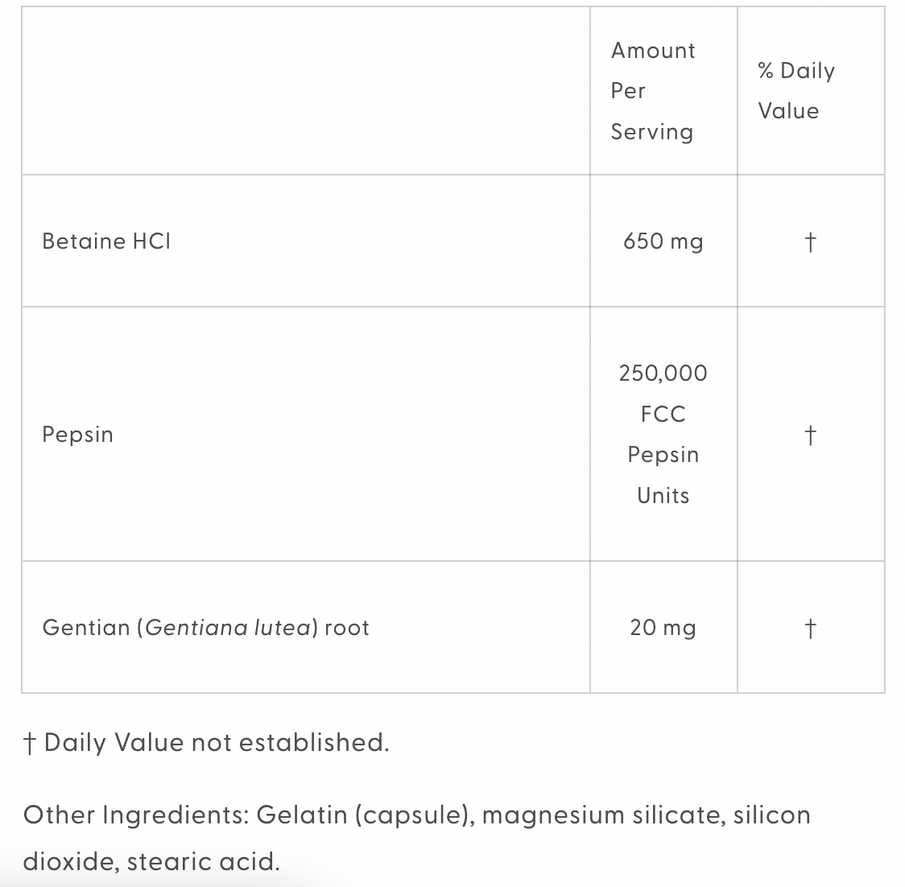Select the Betaine HCl ingredient name
The width and height of the screenshot is (905, 887).
(x=106, y=241)
